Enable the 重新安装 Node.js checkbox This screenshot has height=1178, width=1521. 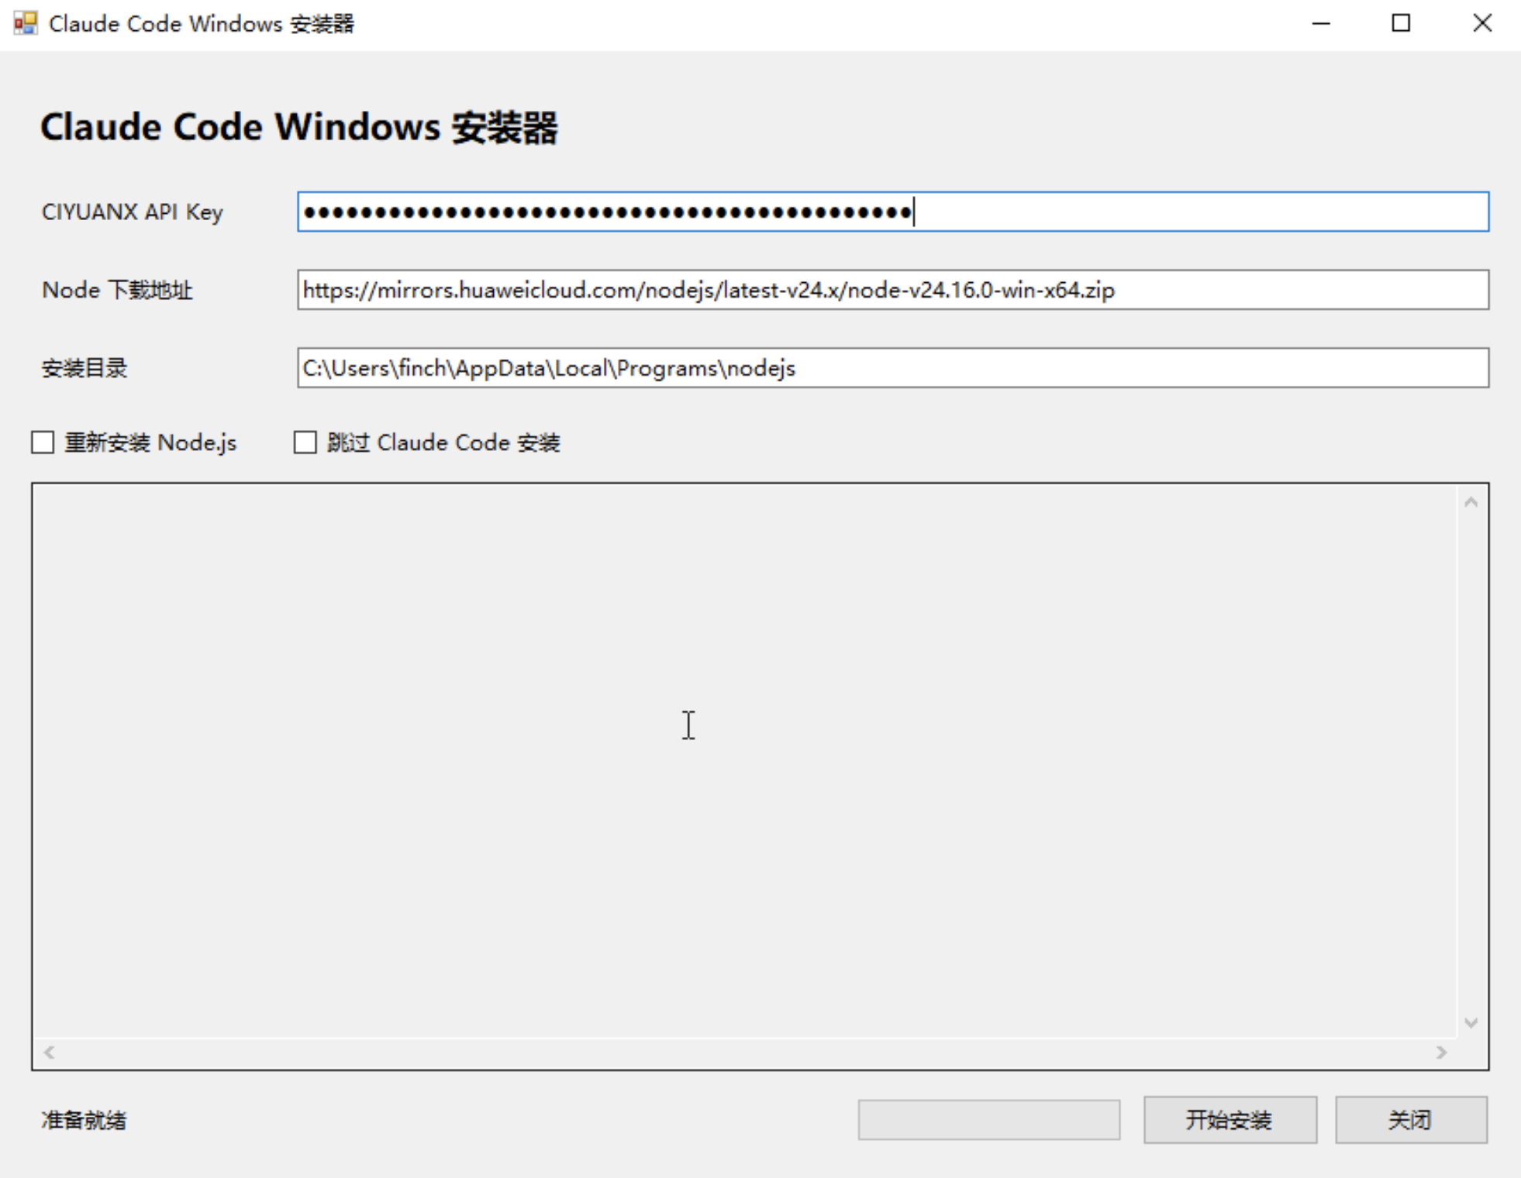(x=43, y=443)
